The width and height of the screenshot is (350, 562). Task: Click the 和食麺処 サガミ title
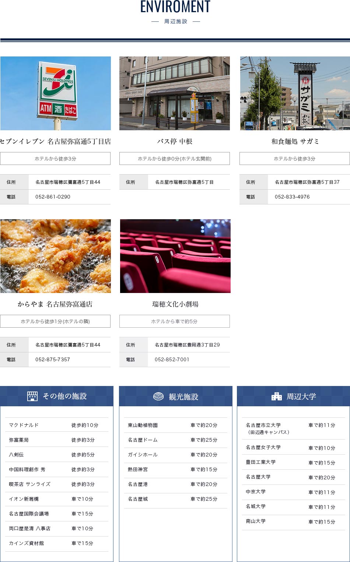click(x=295, y=141)
